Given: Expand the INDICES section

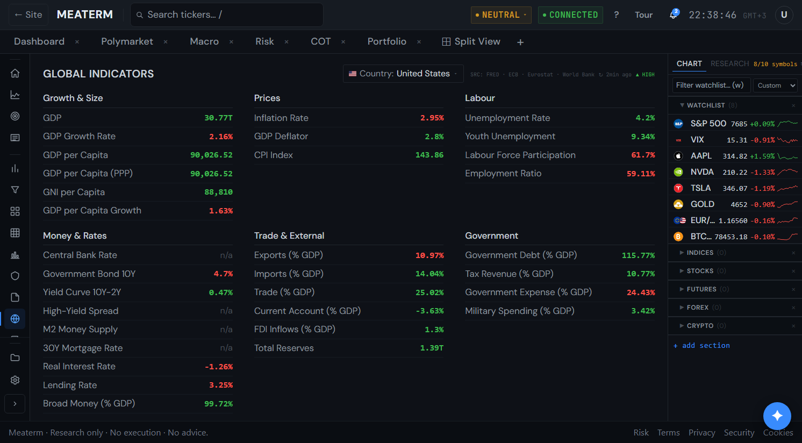Looking at the screenshot, I should 700,253.
